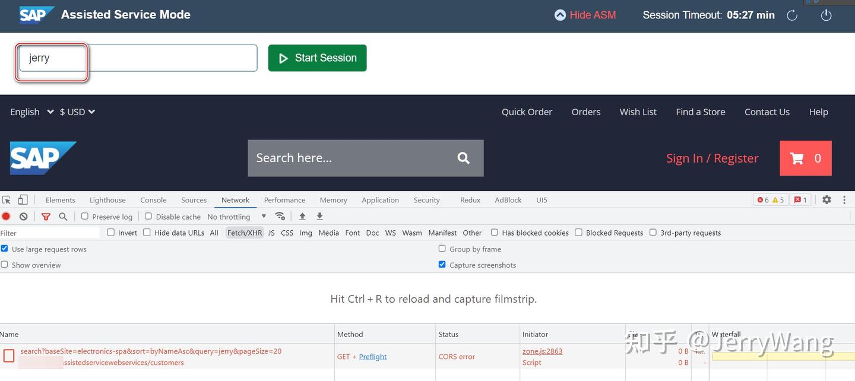855x381 pixels.
Task: Open the Redux tab
Action: pyautogui.click(x=470, y=200)
